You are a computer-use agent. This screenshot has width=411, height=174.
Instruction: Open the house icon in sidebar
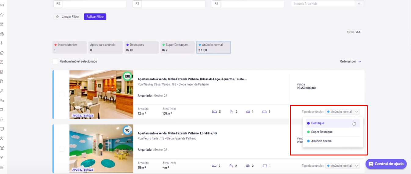(2, 53)
